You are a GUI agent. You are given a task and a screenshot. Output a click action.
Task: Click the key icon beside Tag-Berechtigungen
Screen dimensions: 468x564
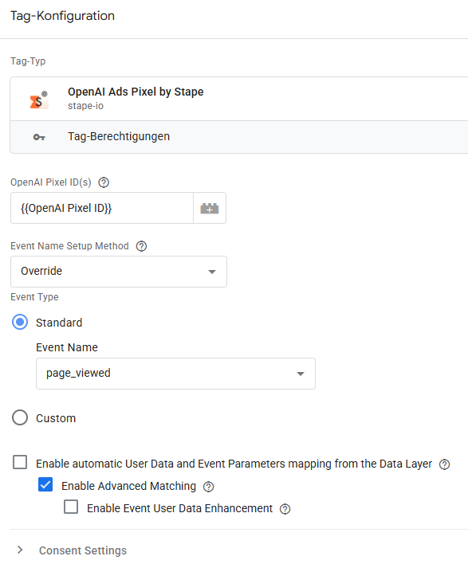[x=39, y=137]
